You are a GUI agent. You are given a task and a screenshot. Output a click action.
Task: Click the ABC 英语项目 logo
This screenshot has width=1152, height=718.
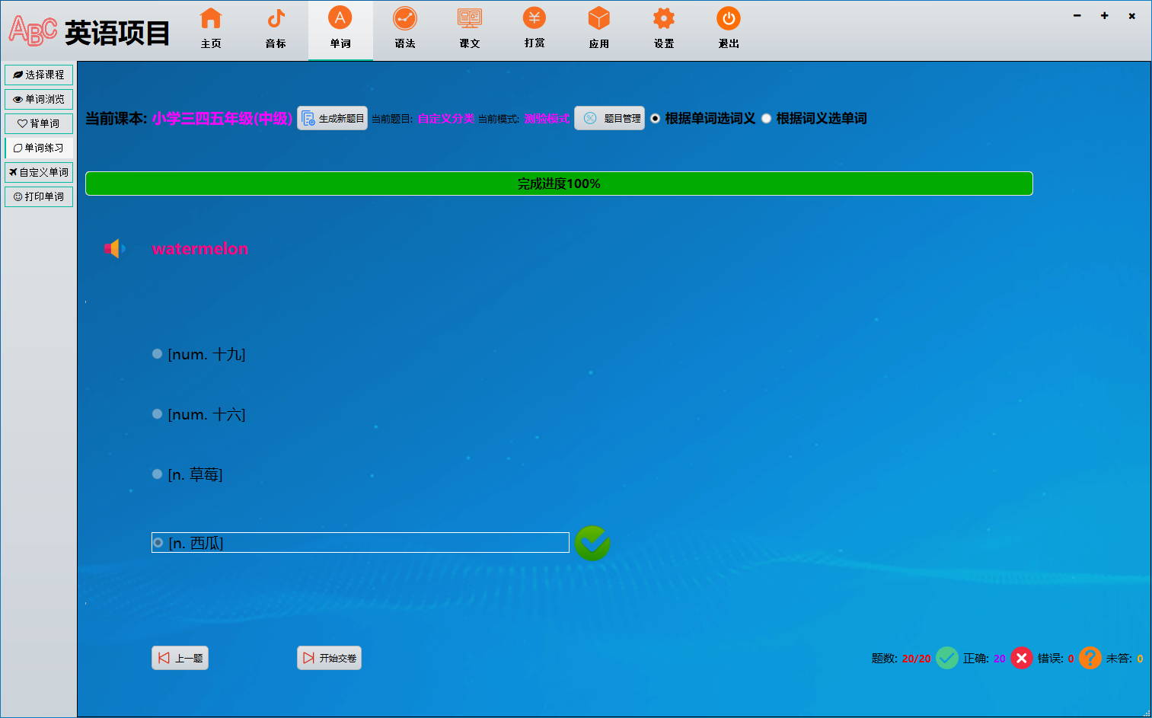point(89,32)
